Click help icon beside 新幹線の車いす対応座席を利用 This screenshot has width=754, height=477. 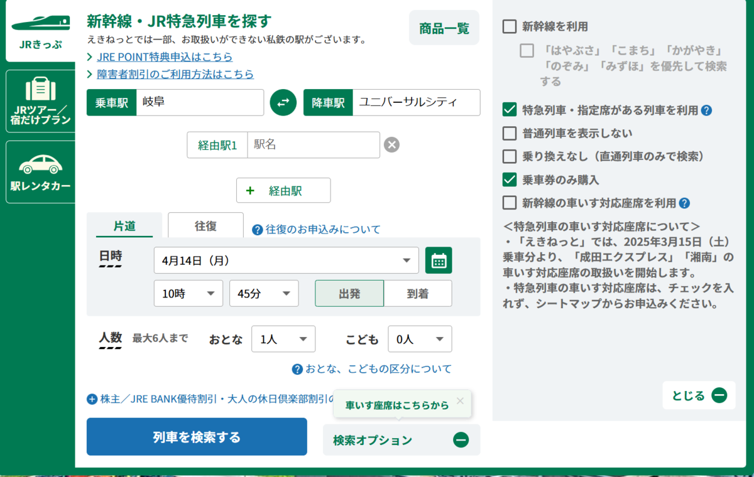click(684, 203)
